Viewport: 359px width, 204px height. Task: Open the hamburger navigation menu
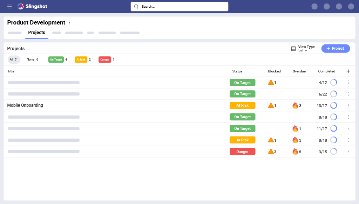tap(9, 6)
